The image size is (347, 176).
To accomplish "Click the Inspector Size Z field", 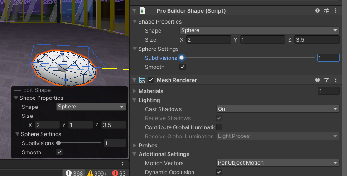I will (317, 39).
